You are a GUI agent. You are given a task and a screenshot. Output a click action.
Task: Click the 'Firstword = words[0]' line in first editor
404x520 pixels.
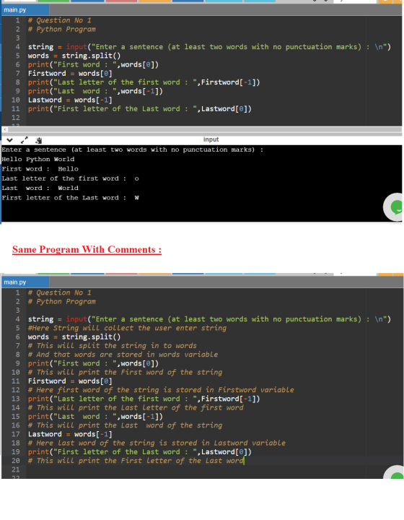coord(70,73)
